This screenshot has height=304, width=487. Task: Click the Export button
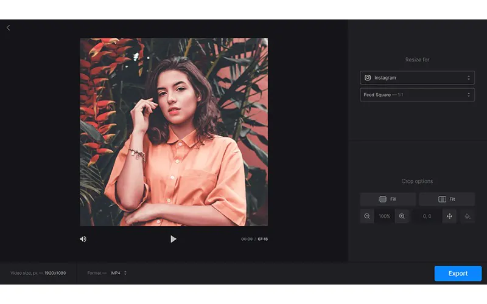point(458,274)
